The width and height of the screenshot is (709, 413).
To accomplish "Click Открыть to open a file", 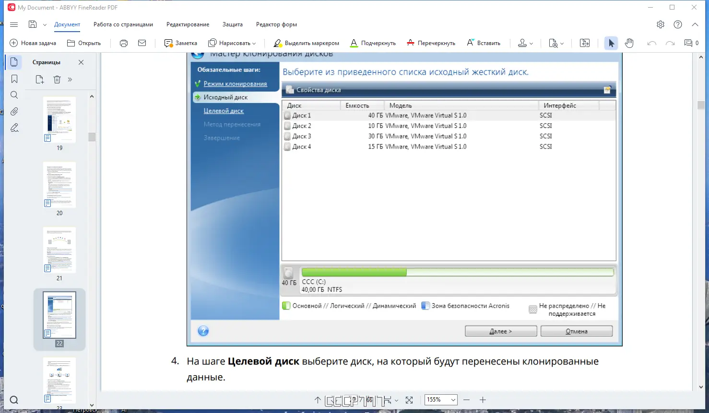I will click(84, 43).
